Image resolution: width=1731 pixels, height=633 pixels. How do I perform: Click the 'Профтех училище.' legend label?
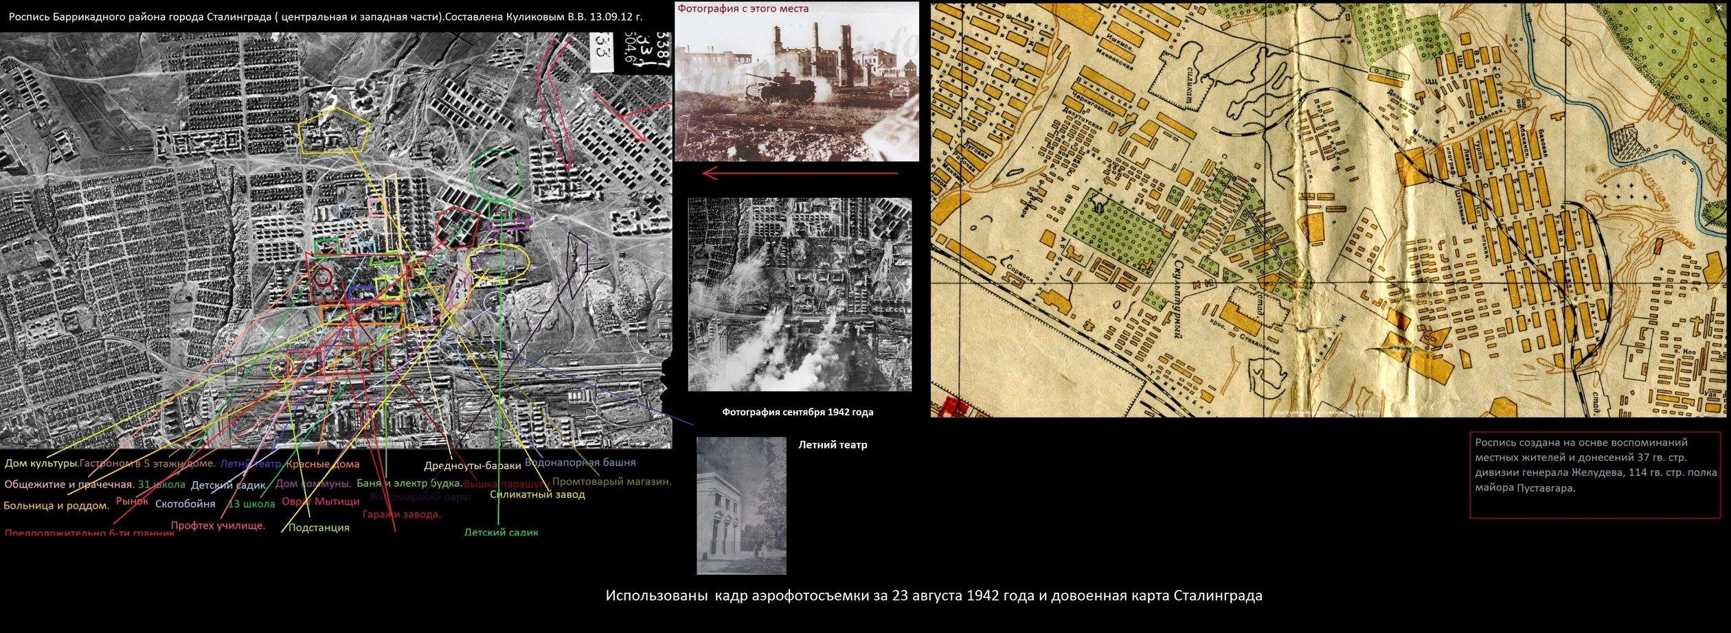tap(218, 526)
